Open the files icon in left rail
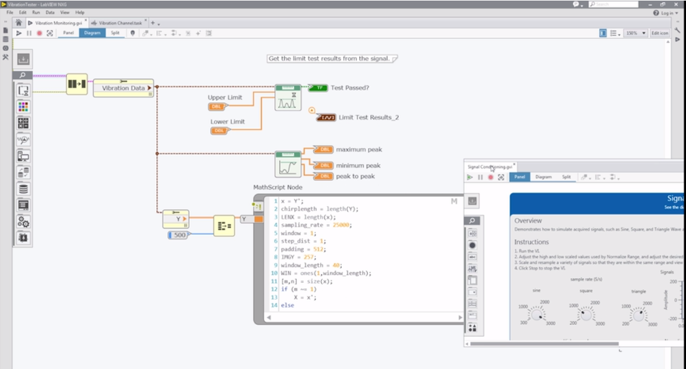686x369 pixels. (x=5, y=30)
